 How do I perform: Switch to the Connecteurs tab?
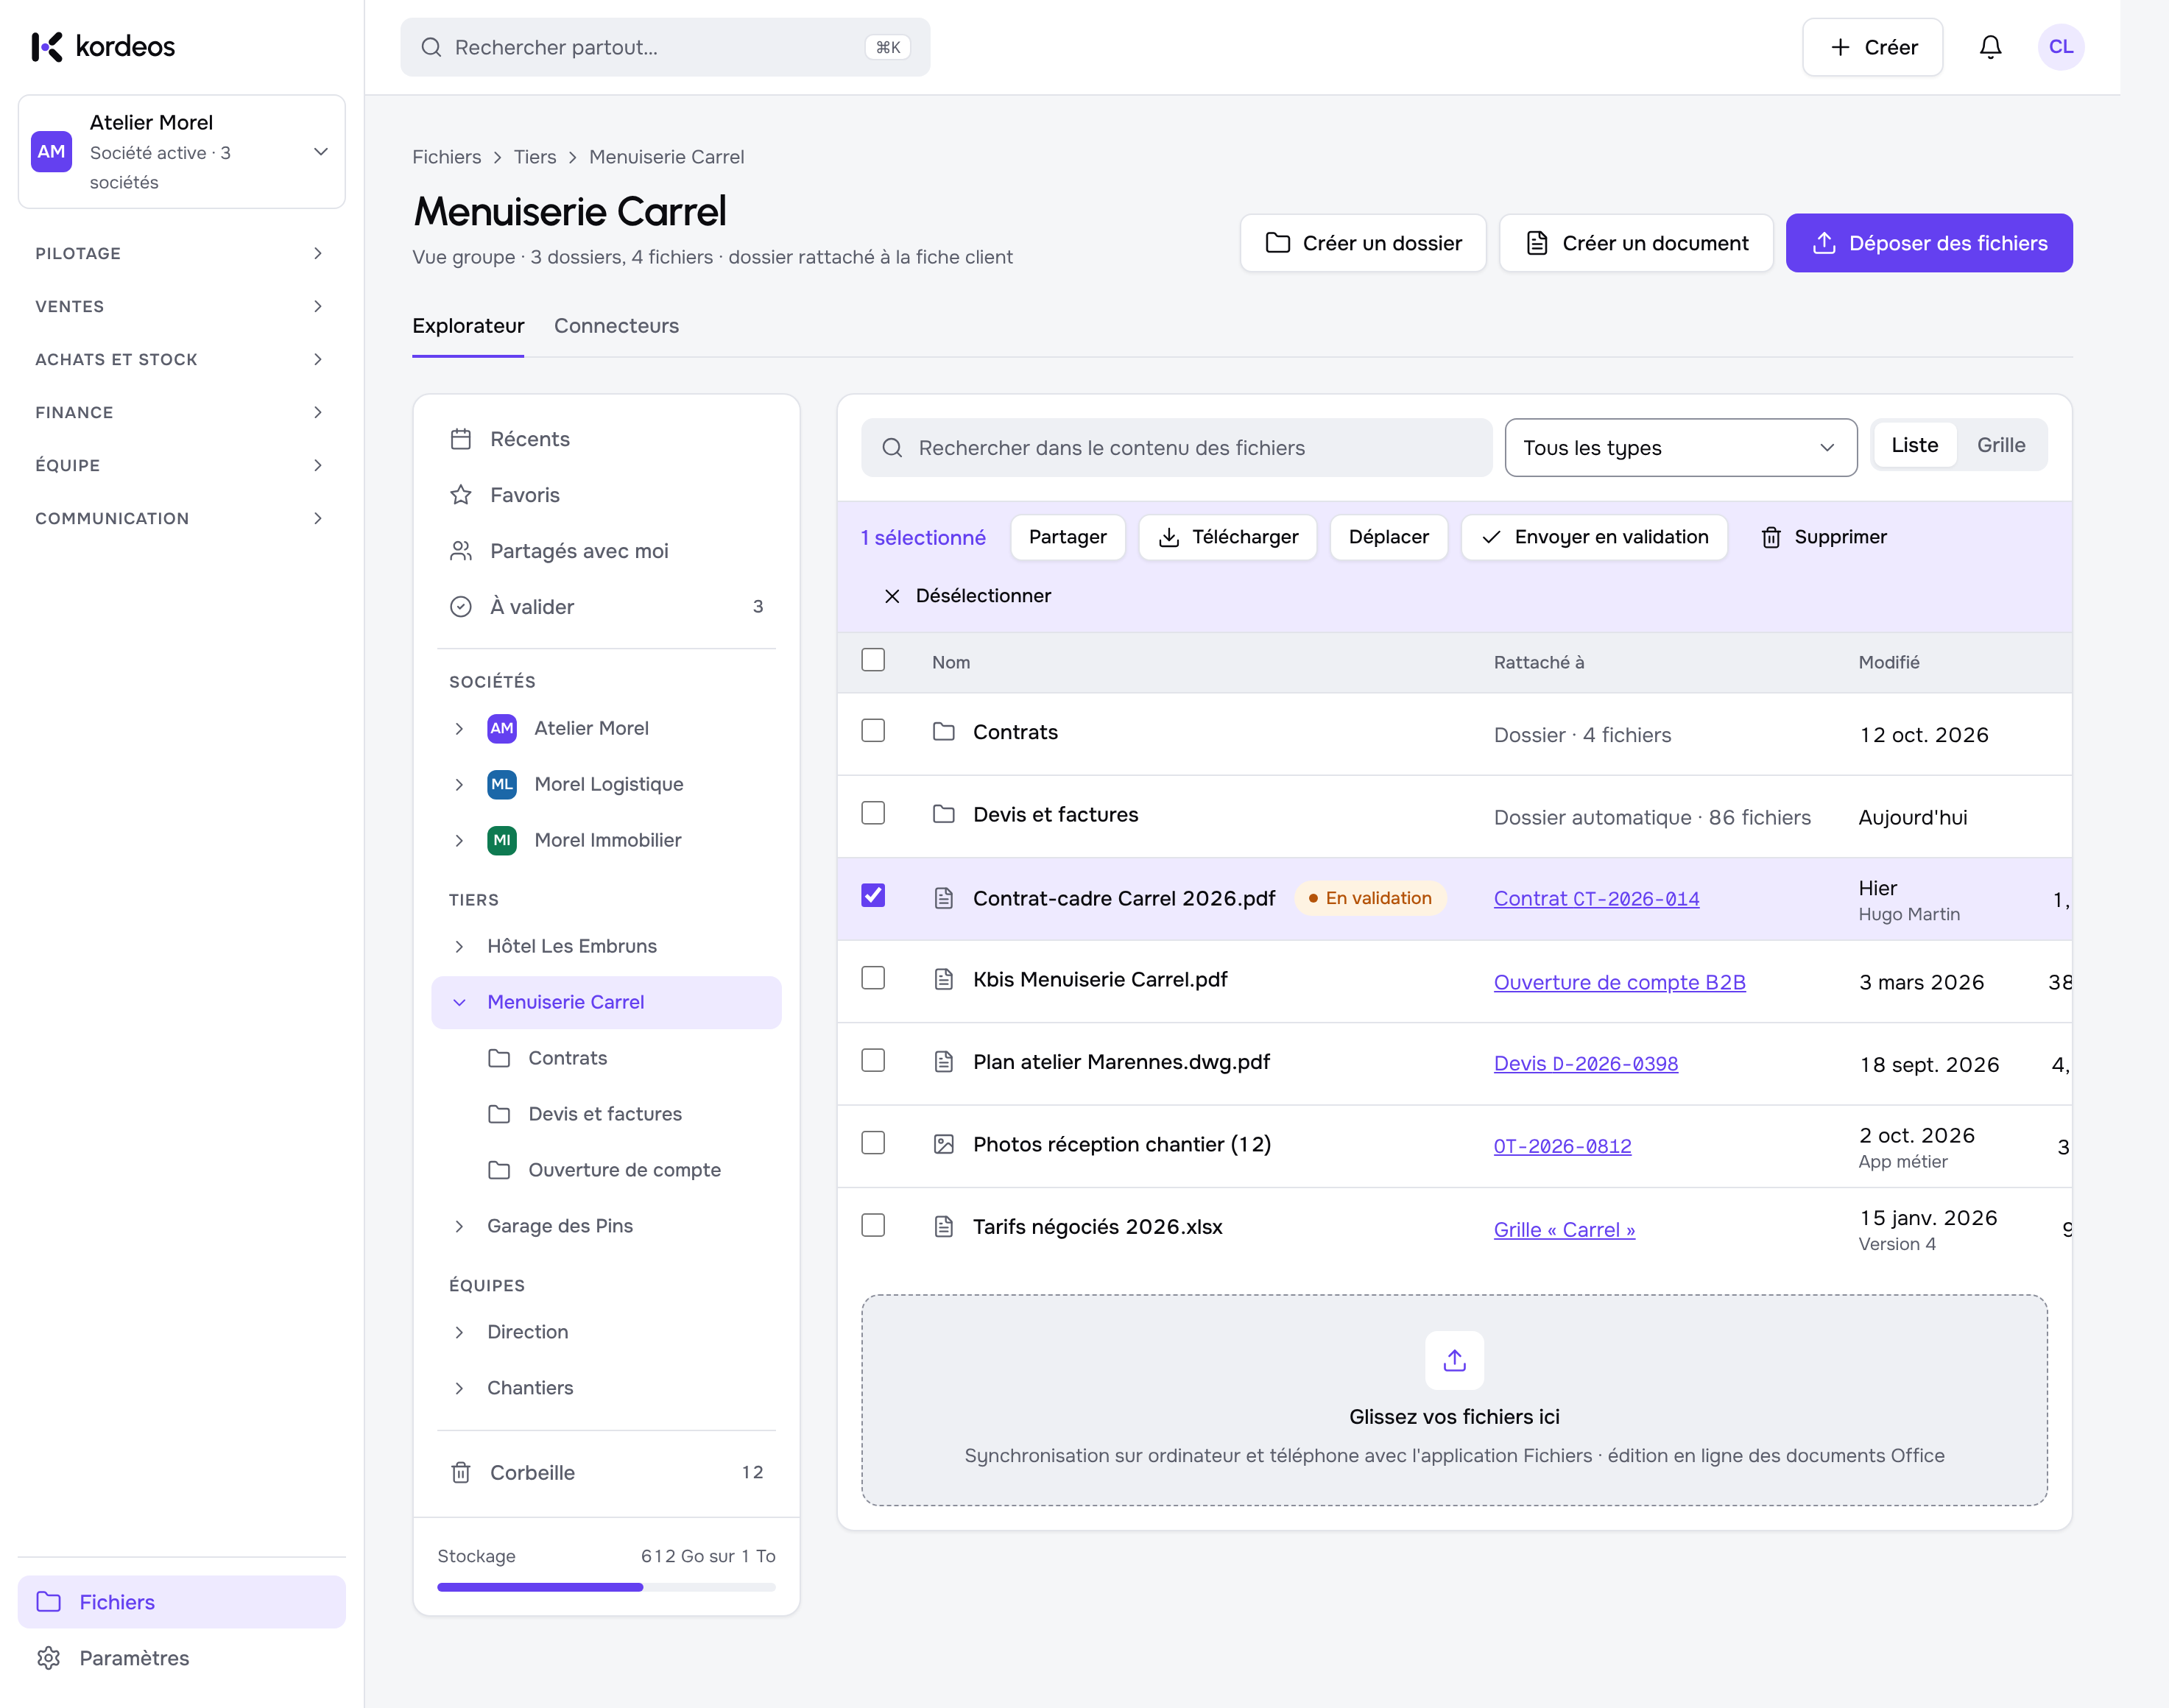(616, 326)
